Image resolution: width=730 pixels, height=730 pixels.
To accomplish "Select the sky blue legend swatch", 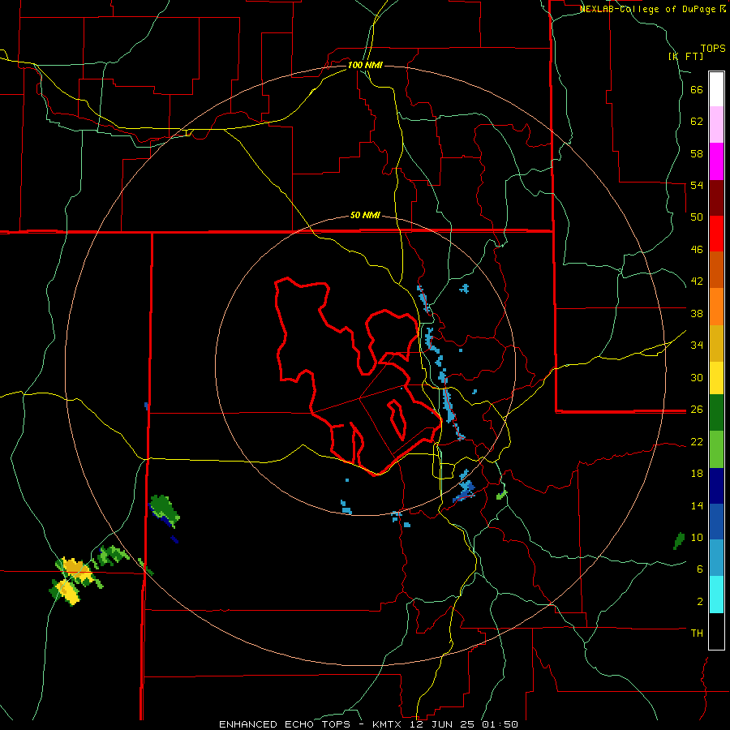I will coord(716,558).
